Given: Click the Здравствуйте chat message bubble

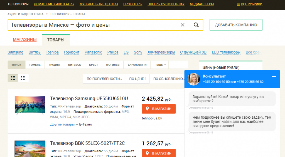Looking at the screenshot, I should coord(232,99).
